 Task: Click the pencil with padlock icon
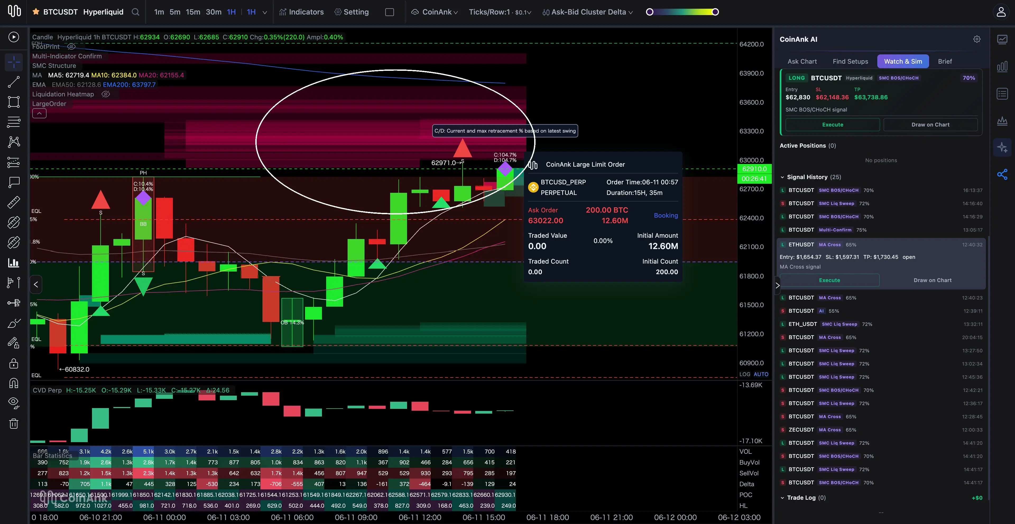(14, 343)
